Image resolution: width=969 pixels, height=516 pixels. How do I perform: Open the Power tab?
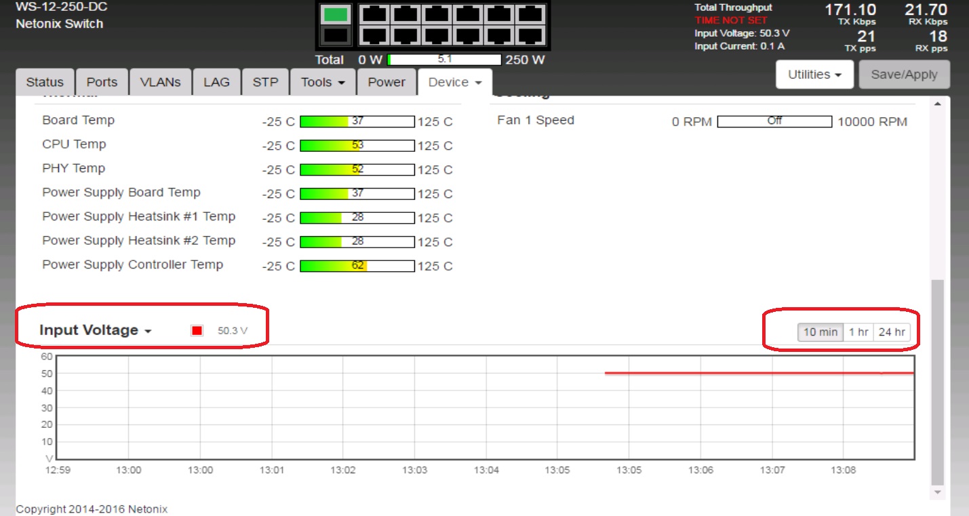pyautogui.click(x=387, y=82)
